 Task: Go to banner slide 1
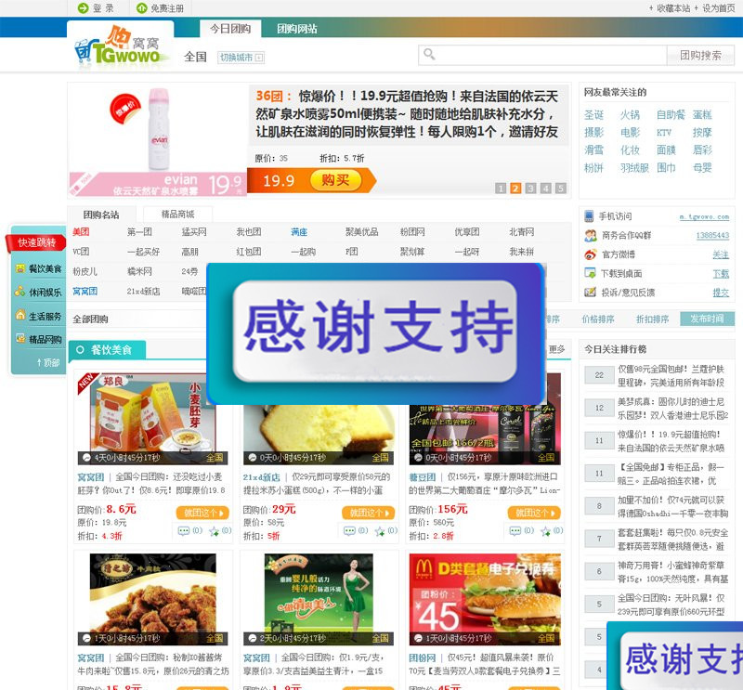(x=501, y=189)
